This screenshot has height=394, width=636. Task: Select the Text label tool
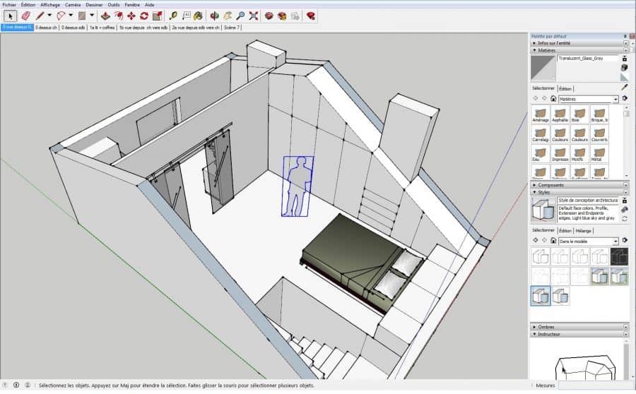pyautogui.click(x=186, y=16)
